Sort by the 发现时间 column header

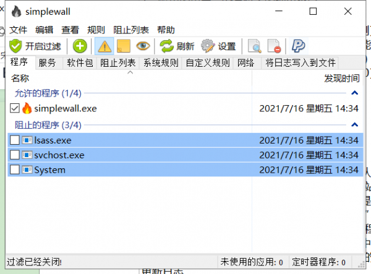(x=342, y=78)
